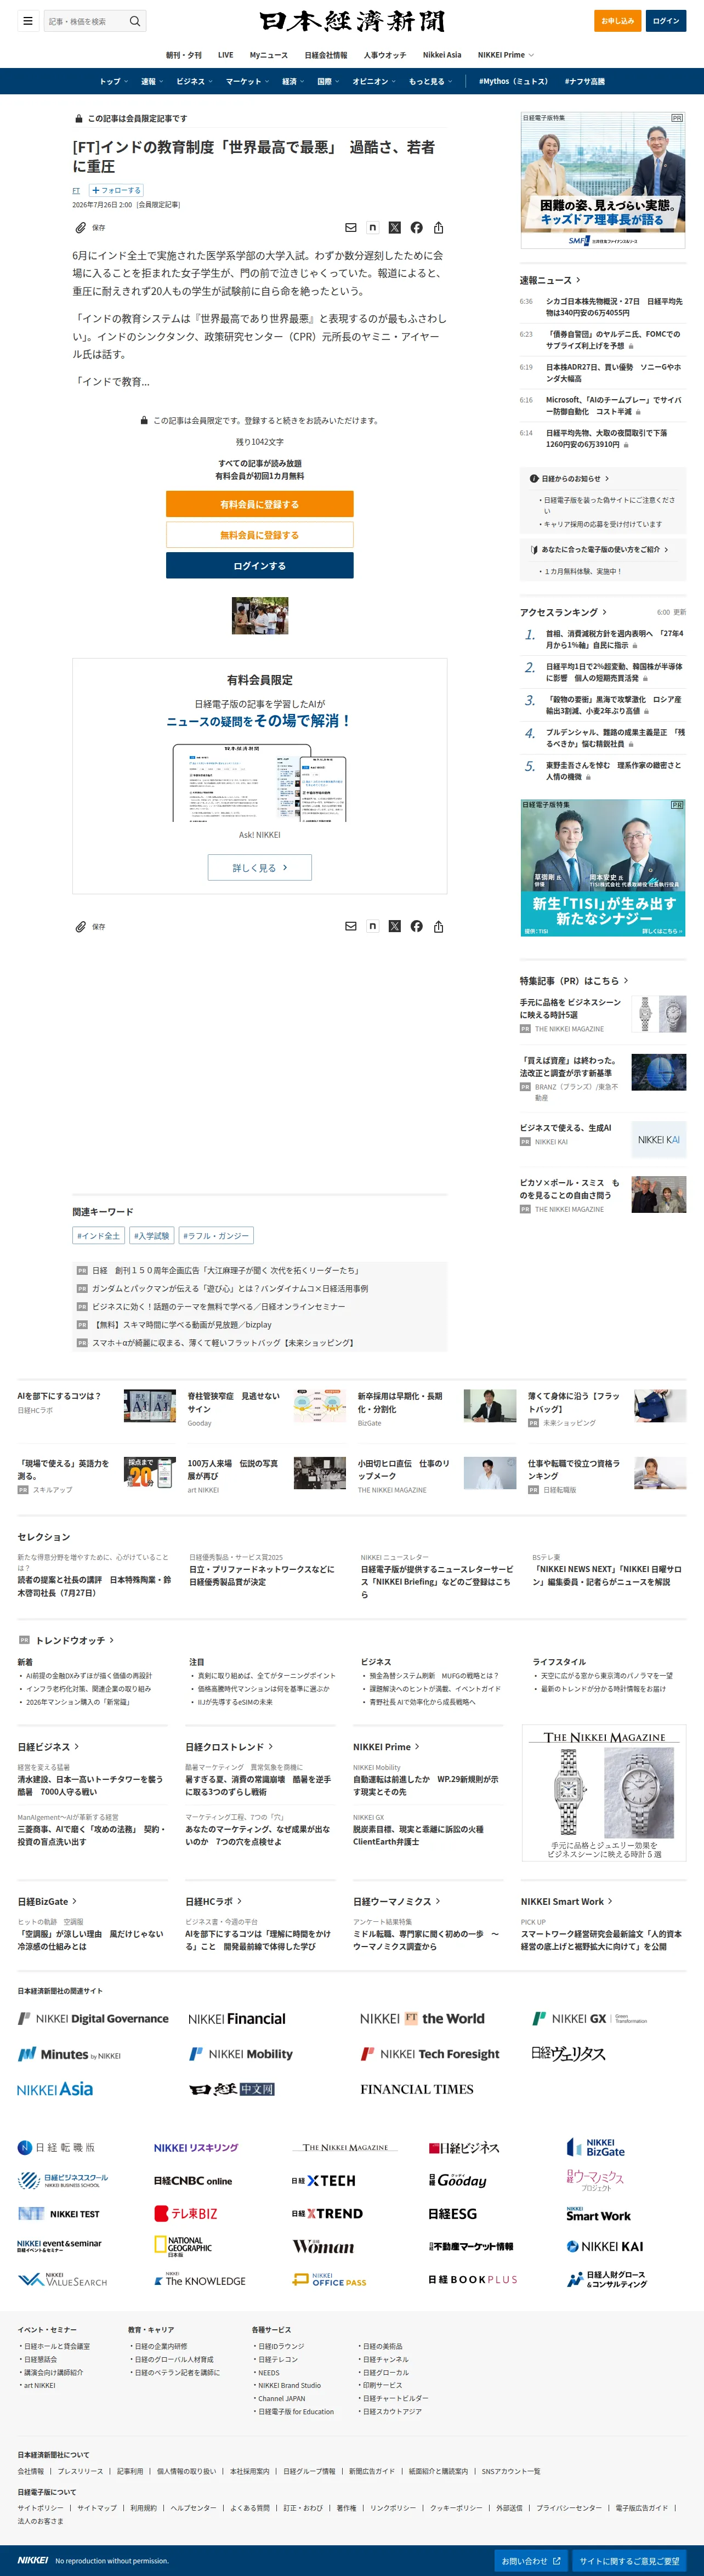
Task: Open the small article photo thumbnail
Action: (260, 616)
